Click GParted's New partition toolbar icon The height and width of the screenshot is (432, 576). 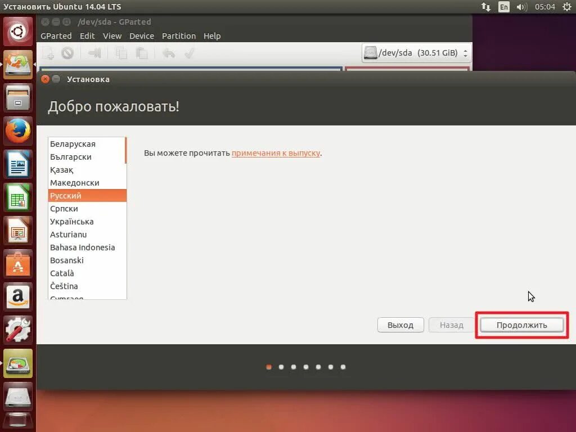click(x=48, y=53)
